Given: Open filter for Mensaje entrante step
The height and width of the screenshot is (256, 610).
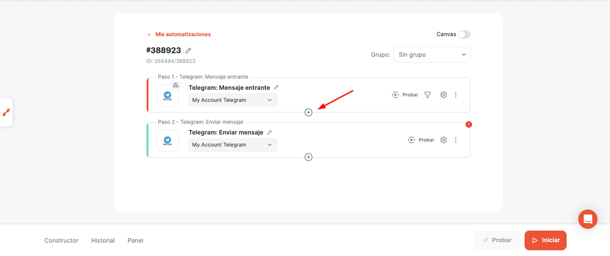Looking at the screenshot, I should 428,95.
